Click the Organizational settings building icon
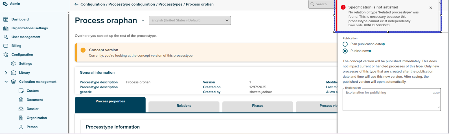The width and height of the screenshot is (449, 134). (6, 28)
